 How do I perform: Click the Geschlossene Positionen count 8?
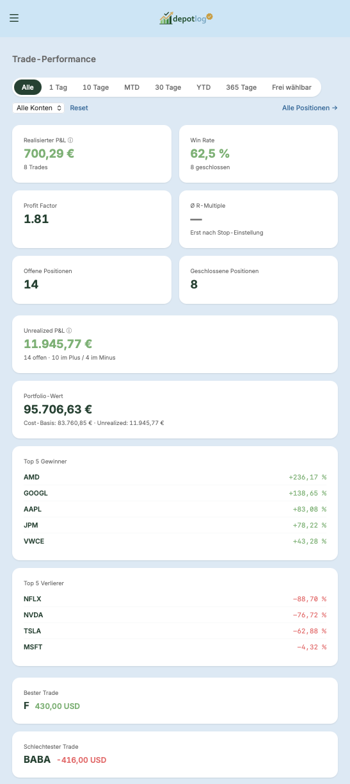pyautogui.click(x=194, y=284)
